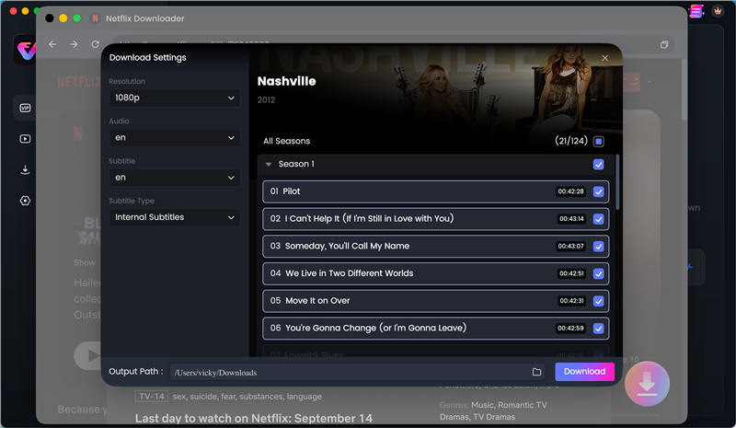
Task: Click the Netflix logo behind the dialog
Action: 79,83
